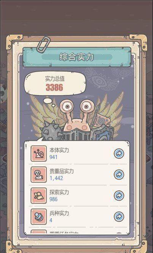Open the 本体实力 details via its arrow button
This screenshot has height=253, width=153.
(x=119, y=154)
